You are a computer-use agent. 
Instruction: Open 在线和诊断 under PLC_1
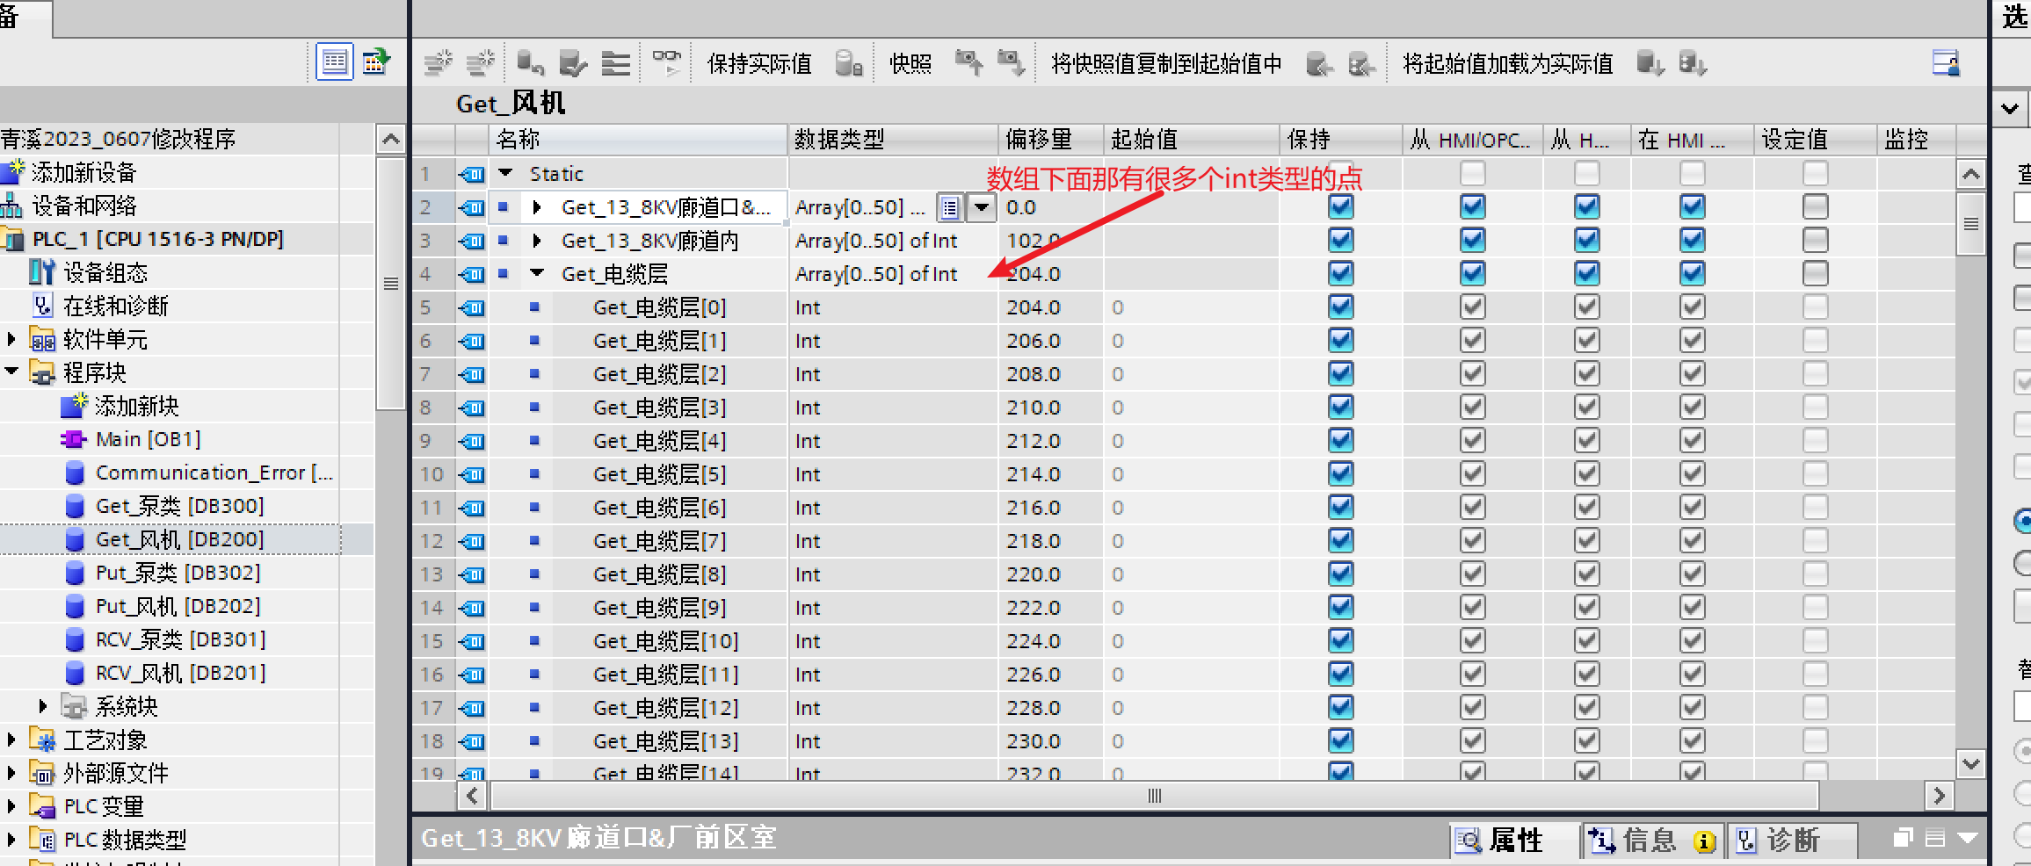tap(115, 306)
